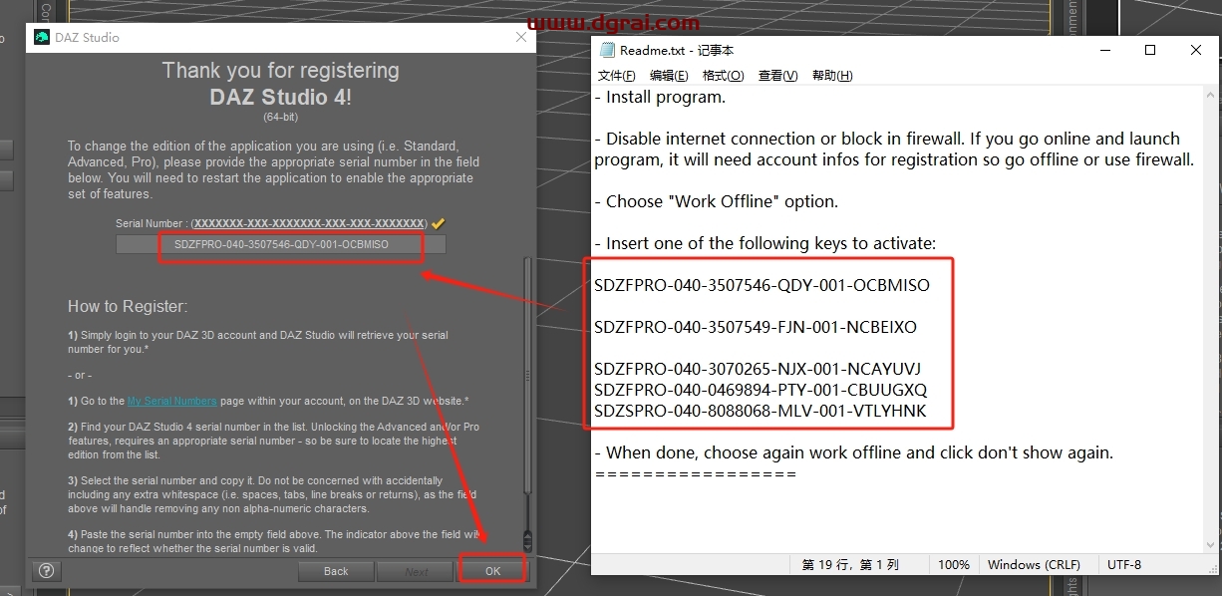
Task: Open the 编辑(E) Edit menu
Action: (x=669, y=76)
